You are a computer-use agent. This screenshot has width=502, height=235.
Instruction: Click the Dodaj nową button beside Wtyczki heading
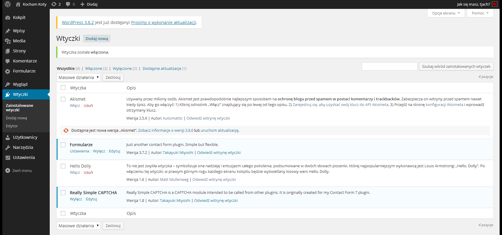(x=97, y=38)
